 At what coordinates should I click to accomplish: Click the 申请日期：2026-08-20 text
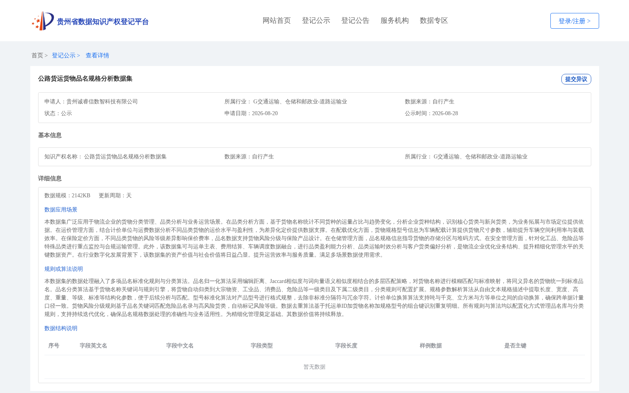[x=251, y=113]
